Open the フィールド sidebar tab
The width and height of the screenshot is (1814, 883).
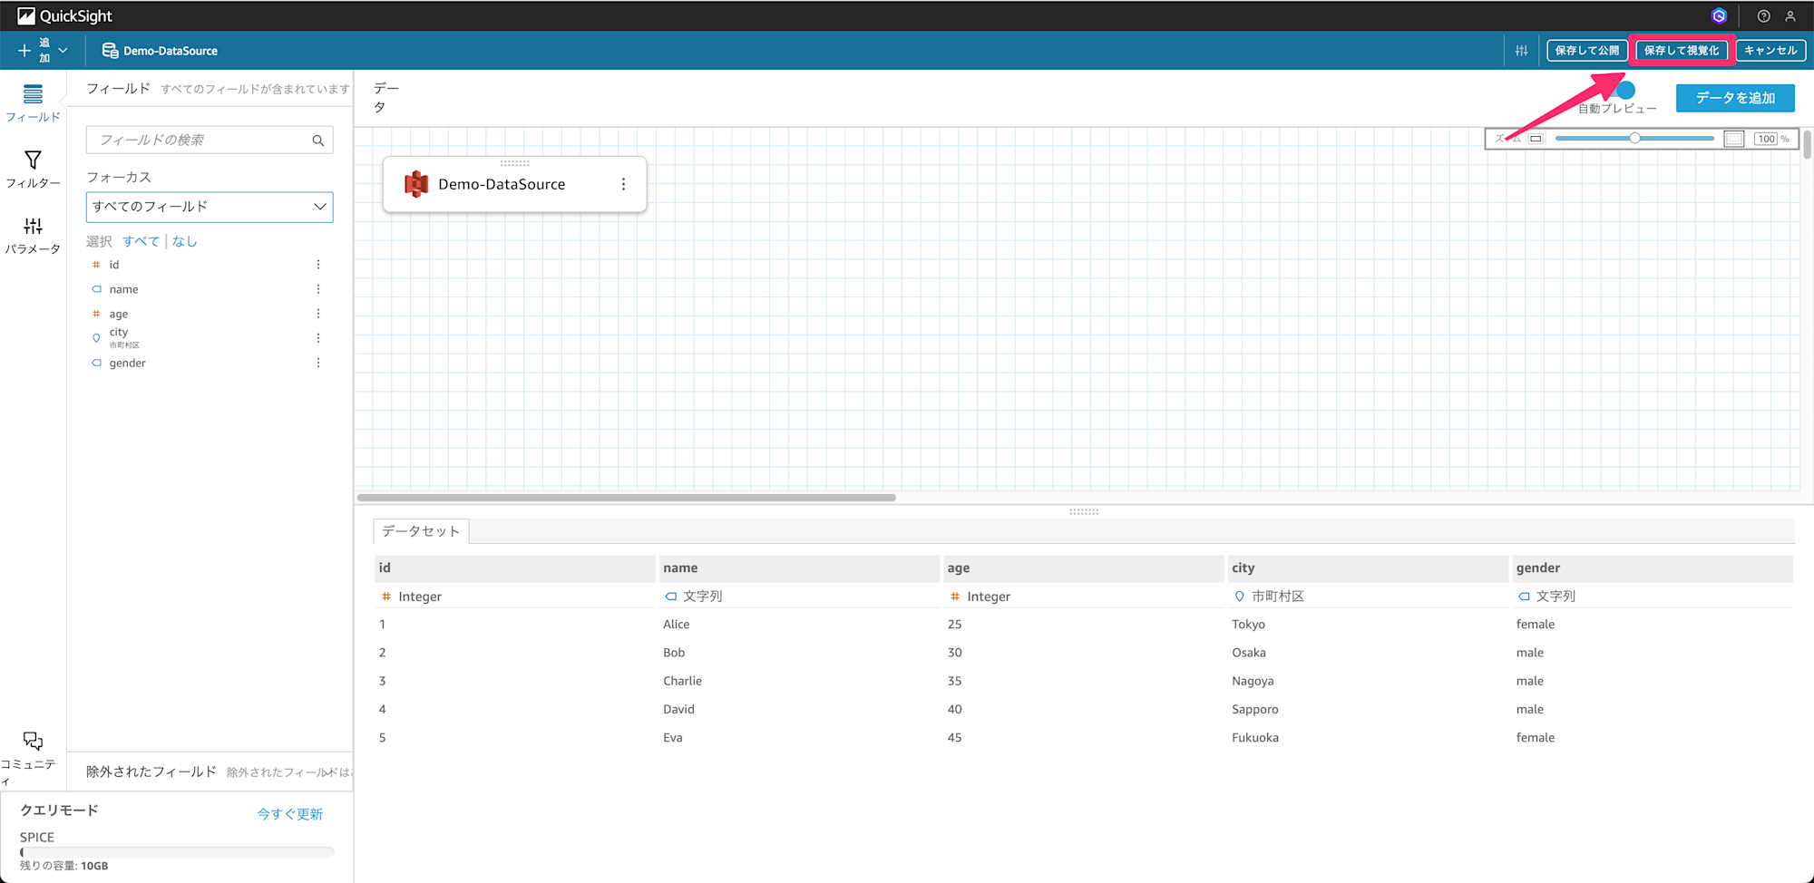(33, 102)
